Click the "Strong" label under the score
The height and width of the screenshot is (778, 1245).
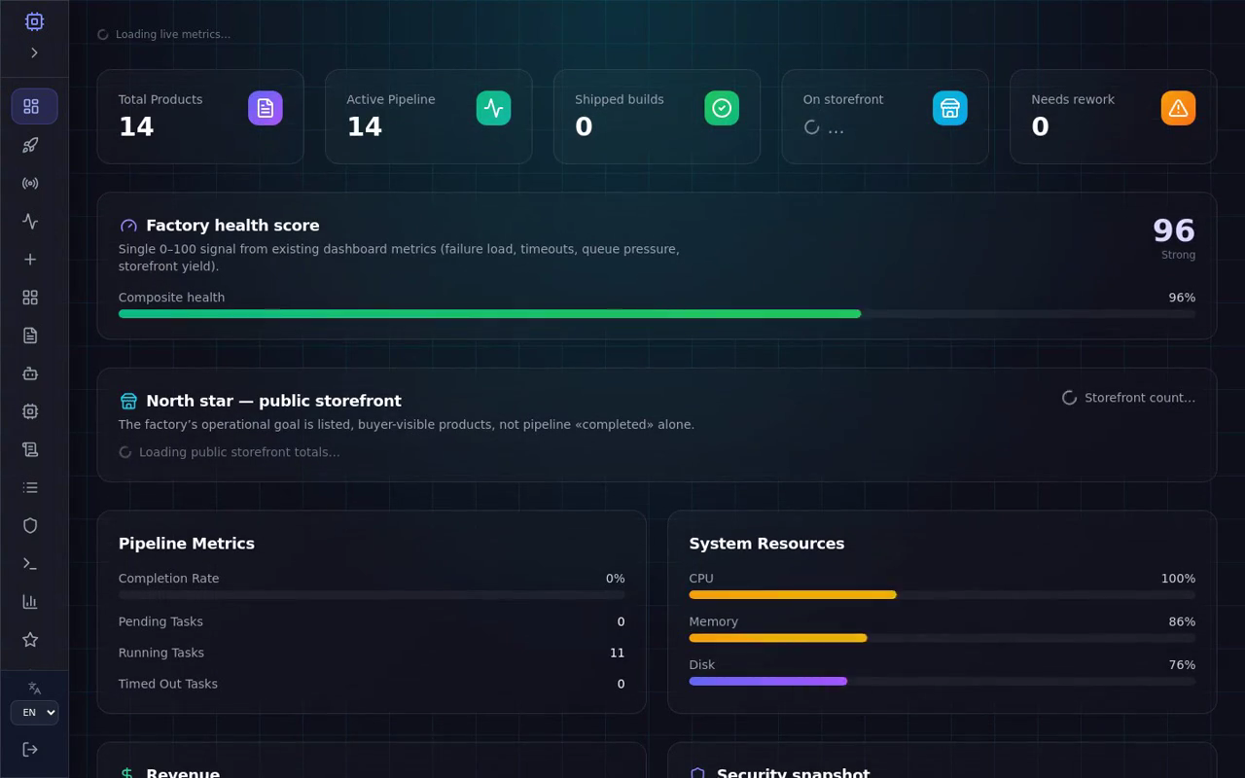coord(1178,255)
